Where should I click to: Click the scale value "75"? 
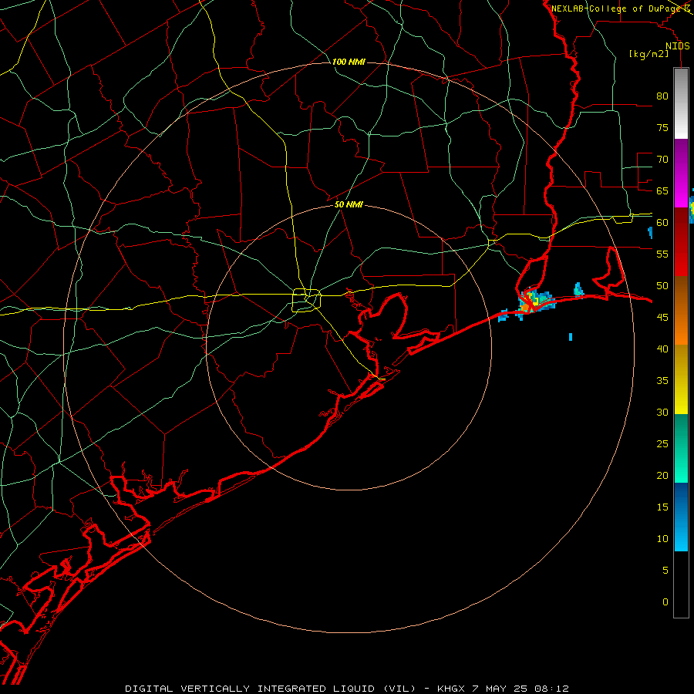click(x=662, y=127)
